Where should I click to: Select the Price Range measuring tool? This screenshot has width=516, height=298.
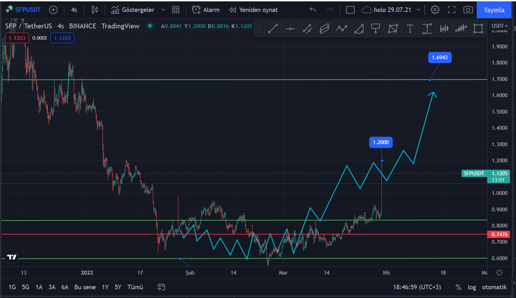pos(427,29)
